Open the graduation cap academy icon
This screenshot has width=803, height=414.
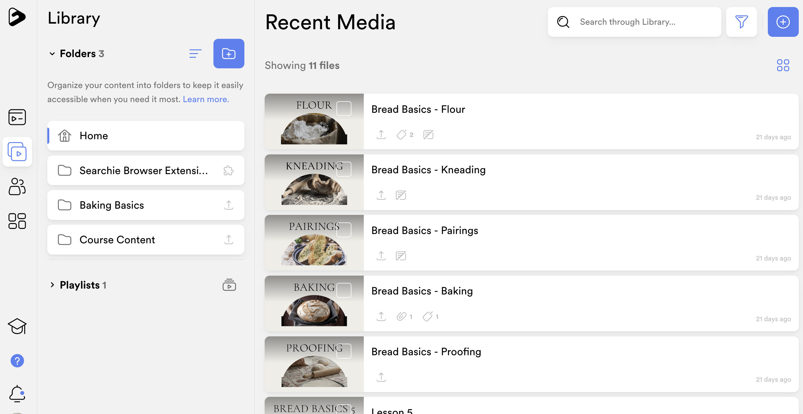[17, 326]
